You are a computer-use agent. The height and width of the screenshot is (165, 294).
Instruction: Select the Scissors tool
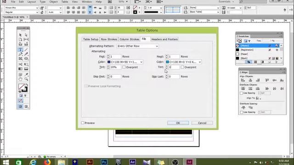click(20, 64)
